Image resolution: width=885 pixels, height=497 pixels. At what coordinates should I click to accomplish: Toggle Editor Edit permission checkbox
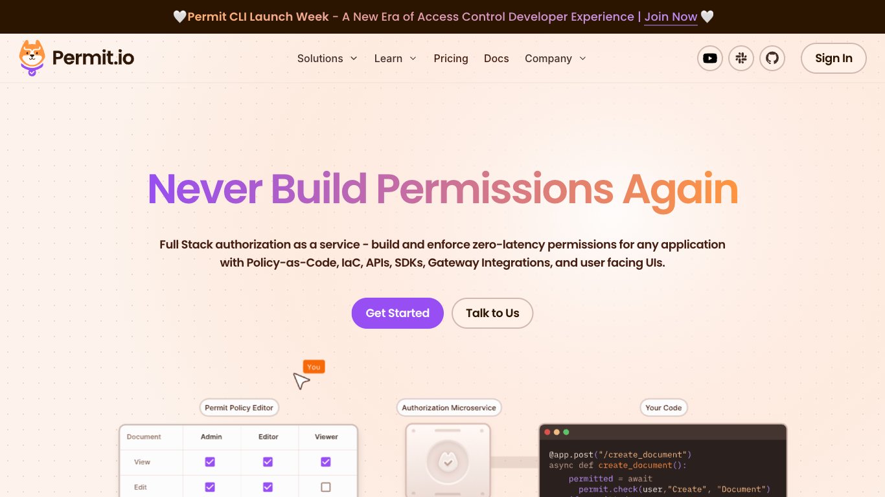(268, 487)
